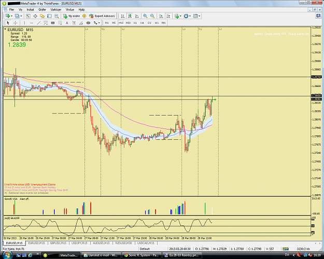Switch to the USDCAD,M15 chart tab
The height and width of the screenshot is (259, 324).
click(146, 243)
